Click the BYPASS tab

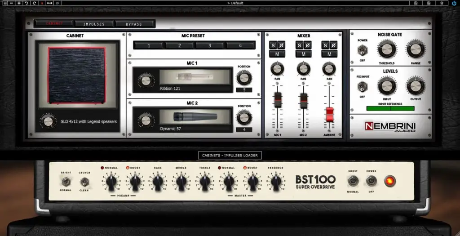134,24
